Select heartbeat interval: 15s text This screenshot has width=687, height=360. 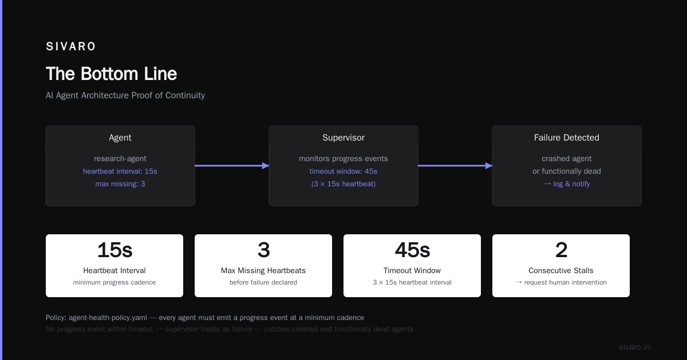click(x=120, y=171)
